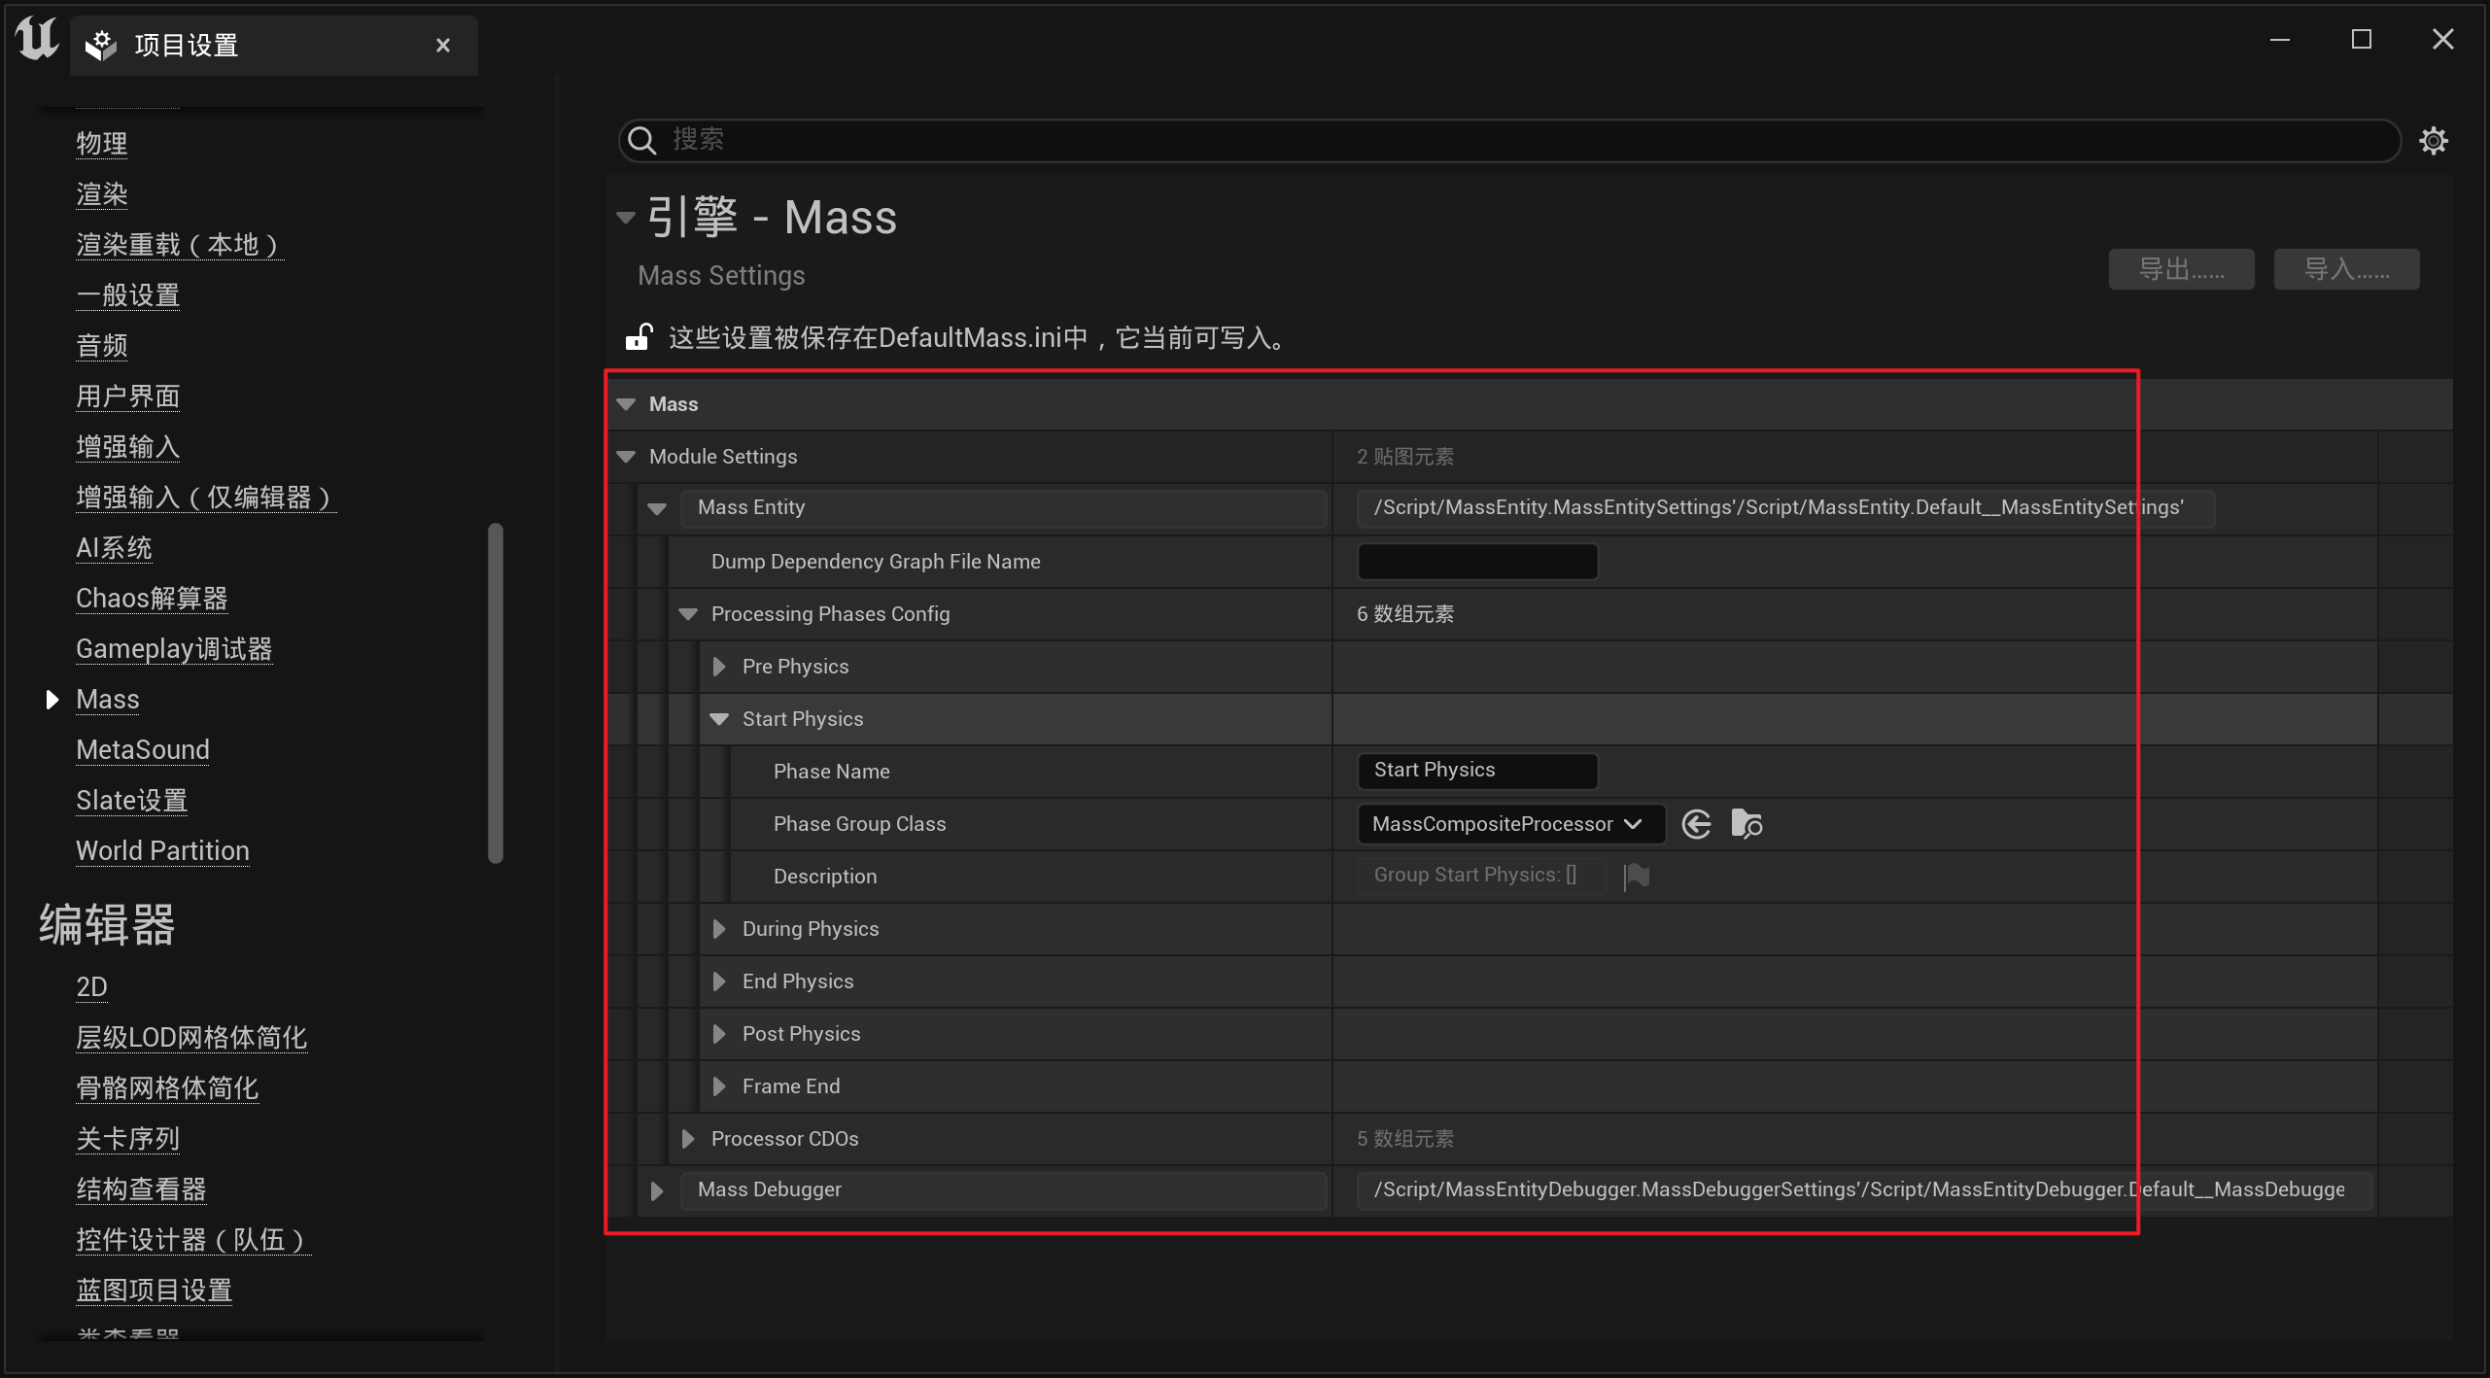This screenshot has height=1378, width=2490.
Task: Focus the 搜索 search field
Action: click(x=1509, y=141)
